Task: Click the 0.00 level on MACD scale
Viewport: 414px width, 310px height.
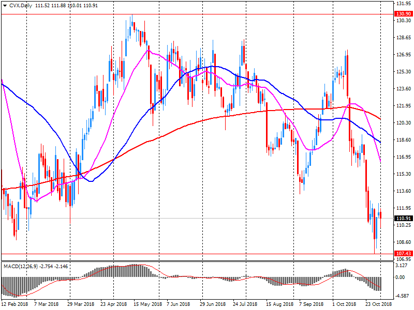Action: [401, 277]
